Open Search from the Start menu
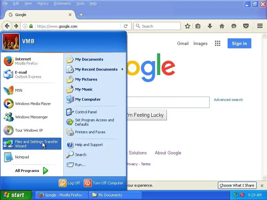This screenshot has height=200, width=267. coord(95,155)
